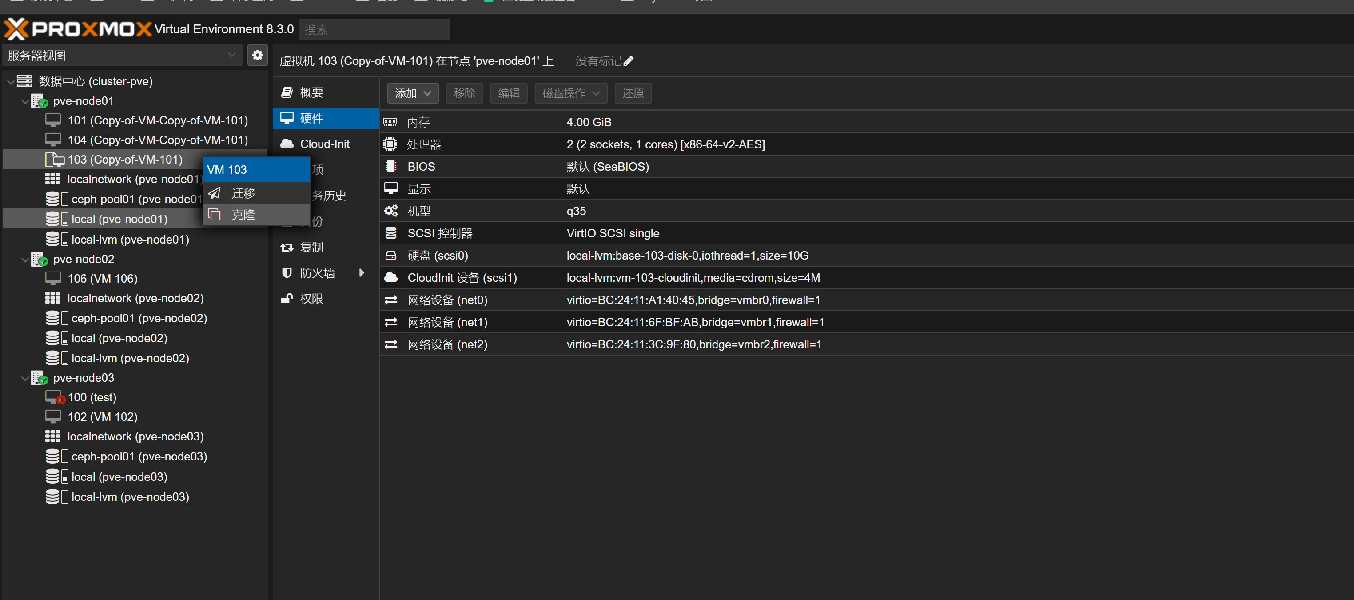Click the pve-node02 node icon

point(40,259)
